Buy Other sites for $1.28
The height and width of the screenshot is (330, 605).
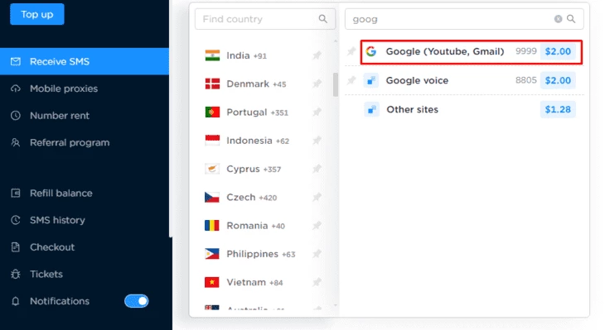click(x=558, y=109)
